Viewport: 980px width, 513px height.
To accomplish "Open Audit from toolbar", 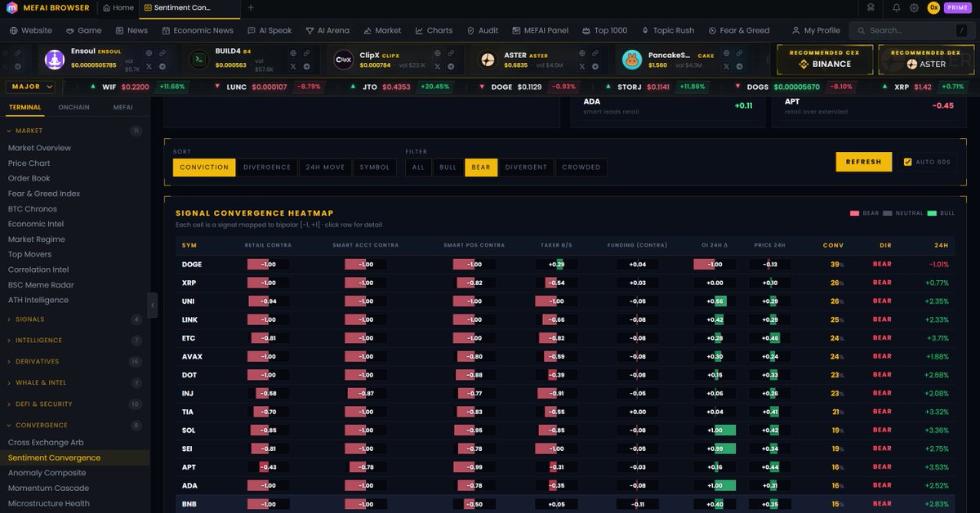I will 483,30.
